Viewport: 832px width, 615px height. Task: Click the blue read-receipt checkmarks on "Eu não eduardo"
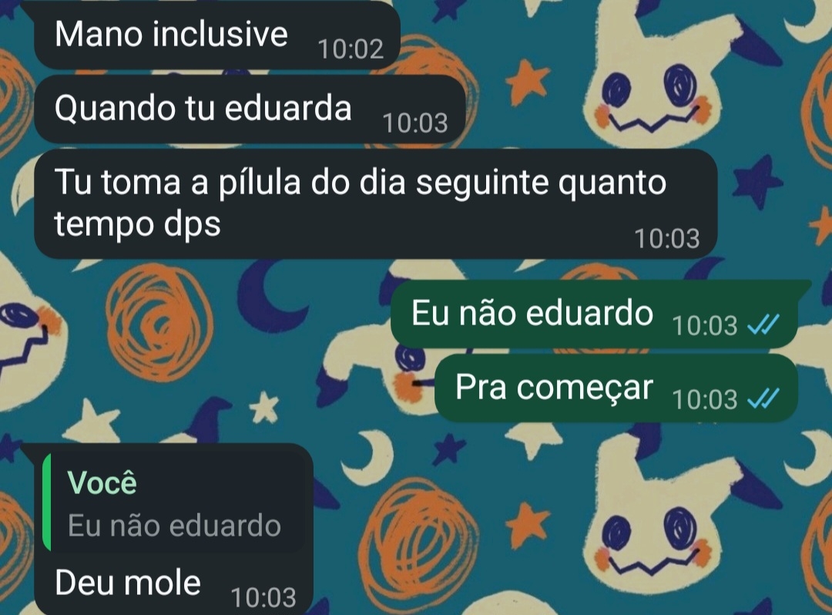click(763, 324)
